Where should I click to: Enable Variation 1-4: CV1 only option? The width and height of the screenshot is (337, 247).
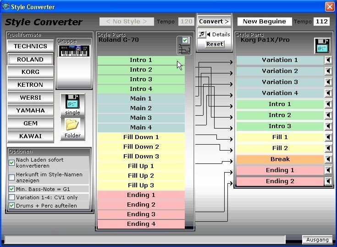point(12,197)
